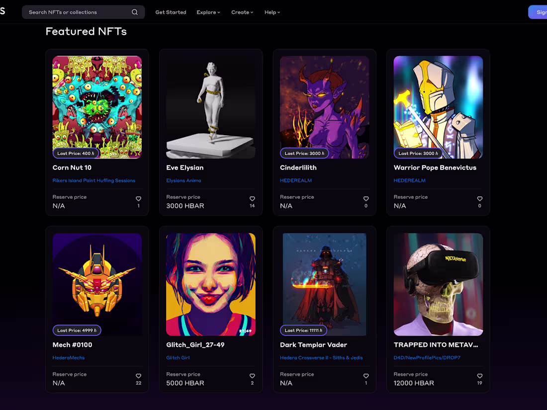The image size is (547, 410).
Task: Click the Sign in button
Action: click(x=540, y=12)
